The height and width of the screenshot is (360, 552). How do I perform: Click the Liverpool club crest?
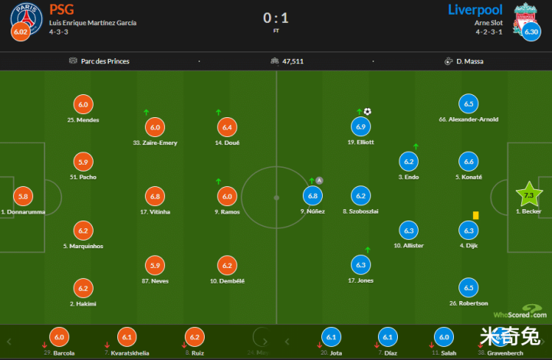pyautogui.click(x=527, y=17)
